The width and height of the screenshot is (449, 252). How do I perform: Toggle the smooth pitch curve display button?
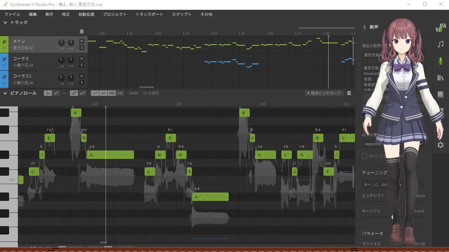(x=95, y=93)
